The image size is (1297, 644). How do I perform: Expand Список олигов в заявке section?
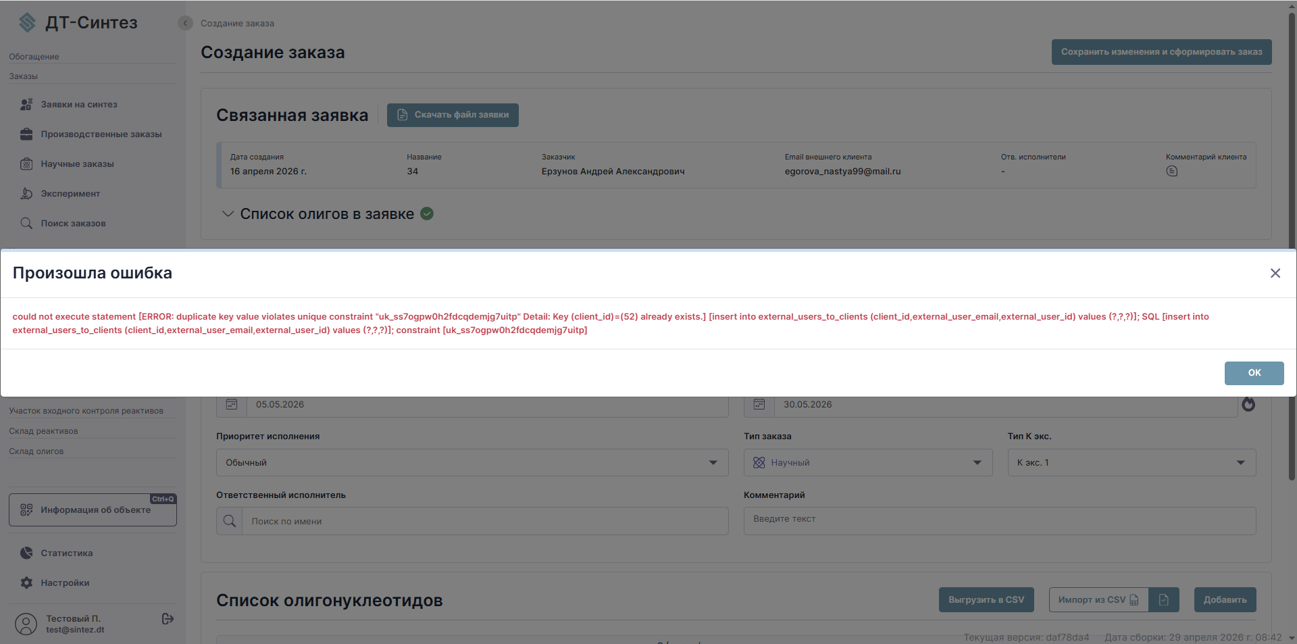click(x=228, y=214)
